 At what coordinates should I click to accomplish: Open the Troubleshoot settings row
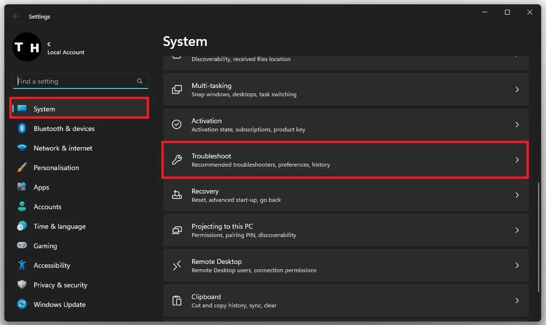[x=346, y=160]
